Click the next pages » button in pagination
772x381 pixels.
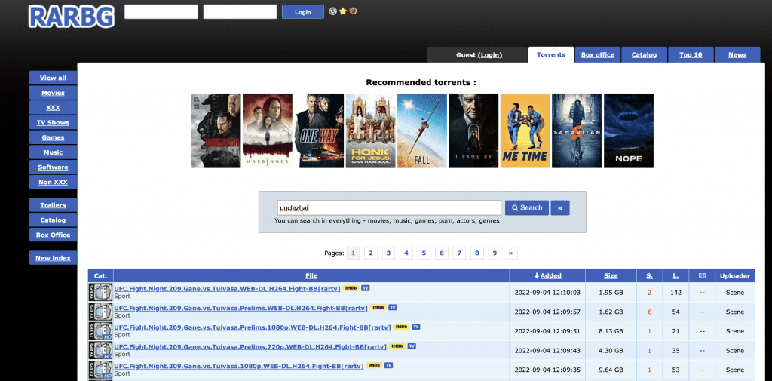[511, 253]
